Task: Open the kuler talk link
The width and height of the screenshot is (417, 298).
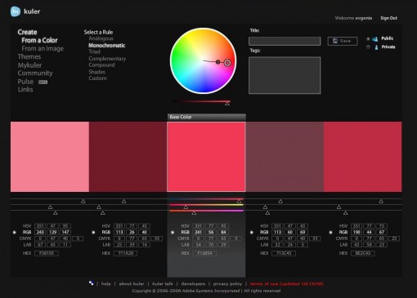Action: (163, 283)
